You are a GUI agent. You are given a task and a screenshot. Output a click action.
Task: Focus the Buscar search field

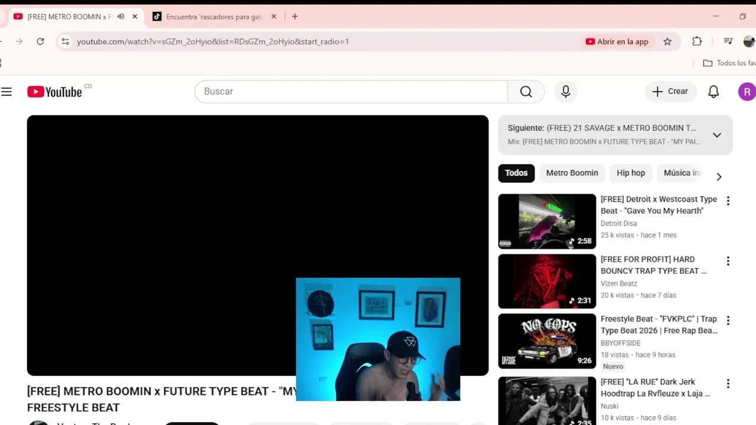(x=351, y=91)
